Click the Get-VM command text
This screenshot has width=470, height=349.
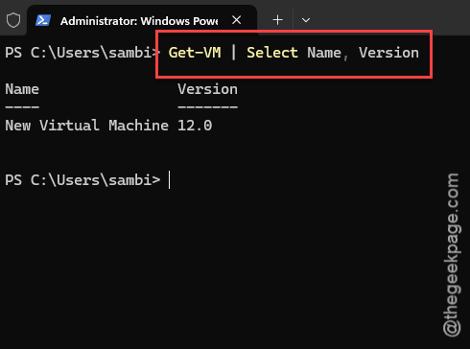point(195,53)
